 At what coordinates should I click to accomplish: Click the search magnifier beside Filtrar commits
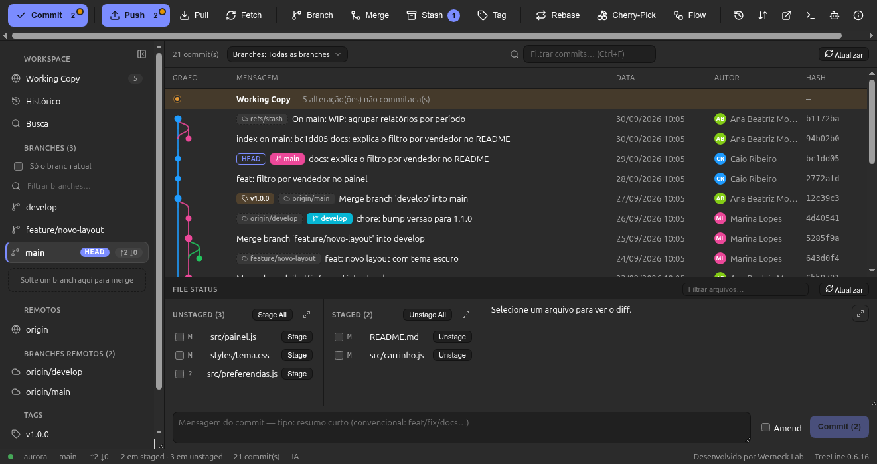point(515,54)
